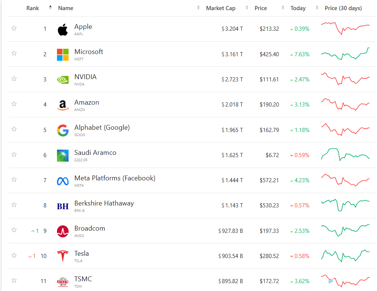This screenshot has width=377, height=291.
Task: Toggle the favorite star for Berkshire Hathaway
Action: (14, 205)
